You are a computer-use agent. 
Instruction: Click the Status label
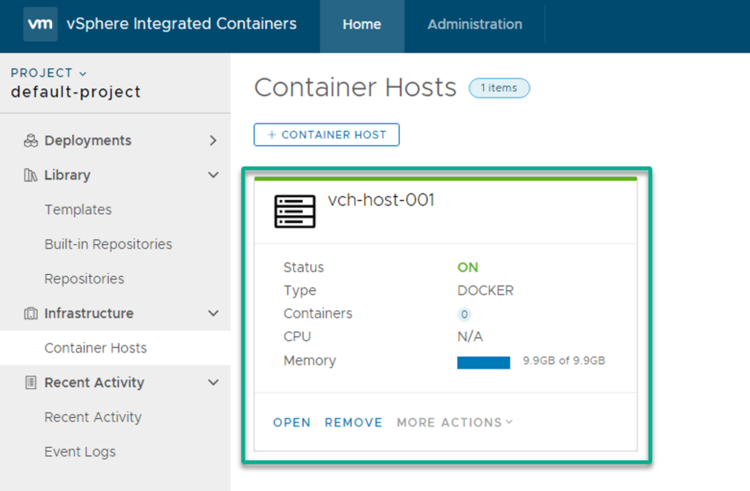point(304,267)
